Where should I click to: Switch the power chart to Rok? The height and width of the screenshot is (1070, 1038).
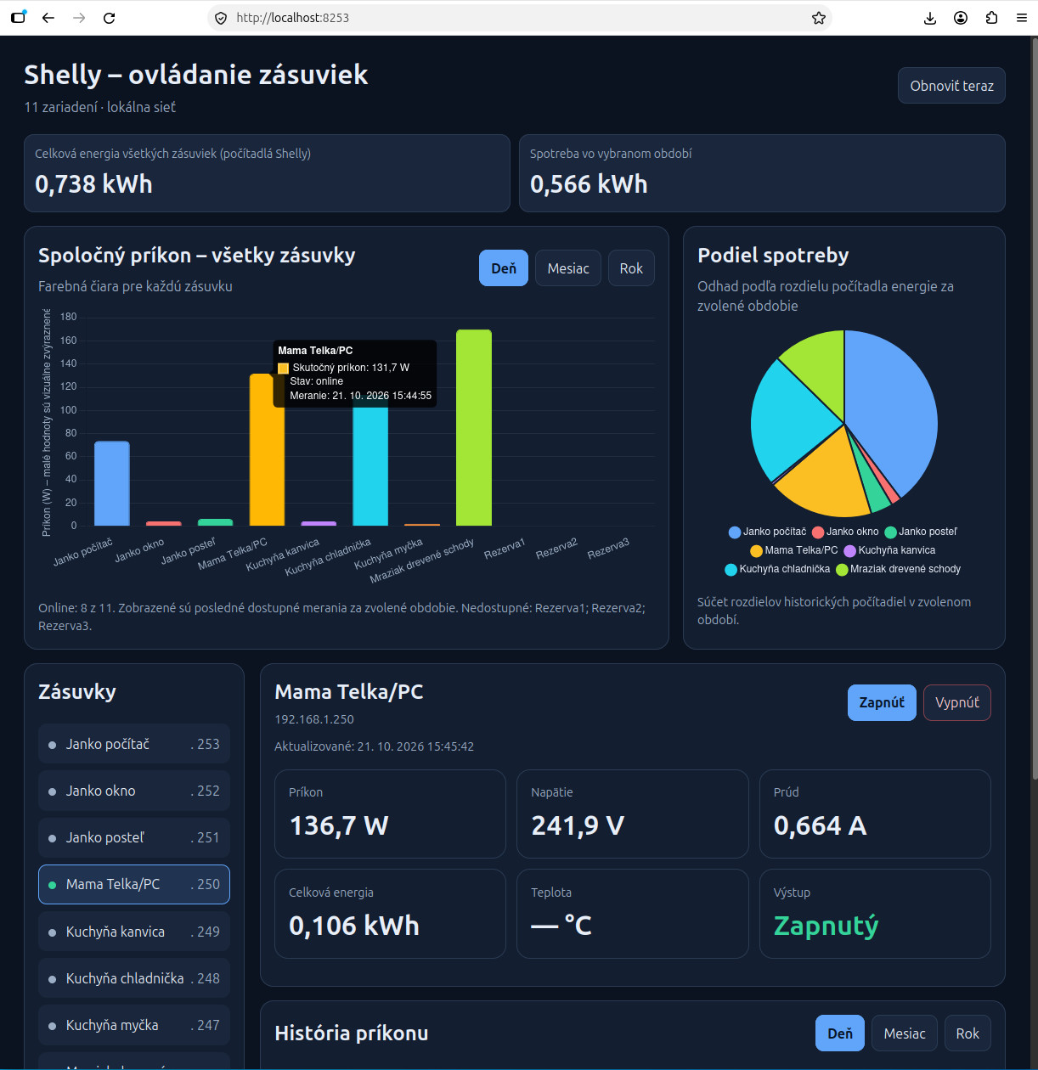[631, 268]
